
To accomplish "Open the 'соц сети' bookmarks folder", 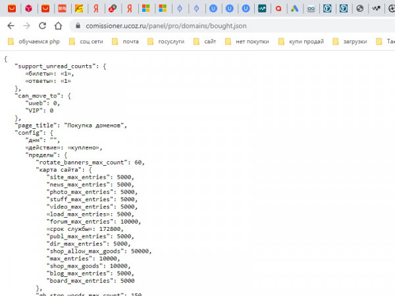I will click(86, 41).
